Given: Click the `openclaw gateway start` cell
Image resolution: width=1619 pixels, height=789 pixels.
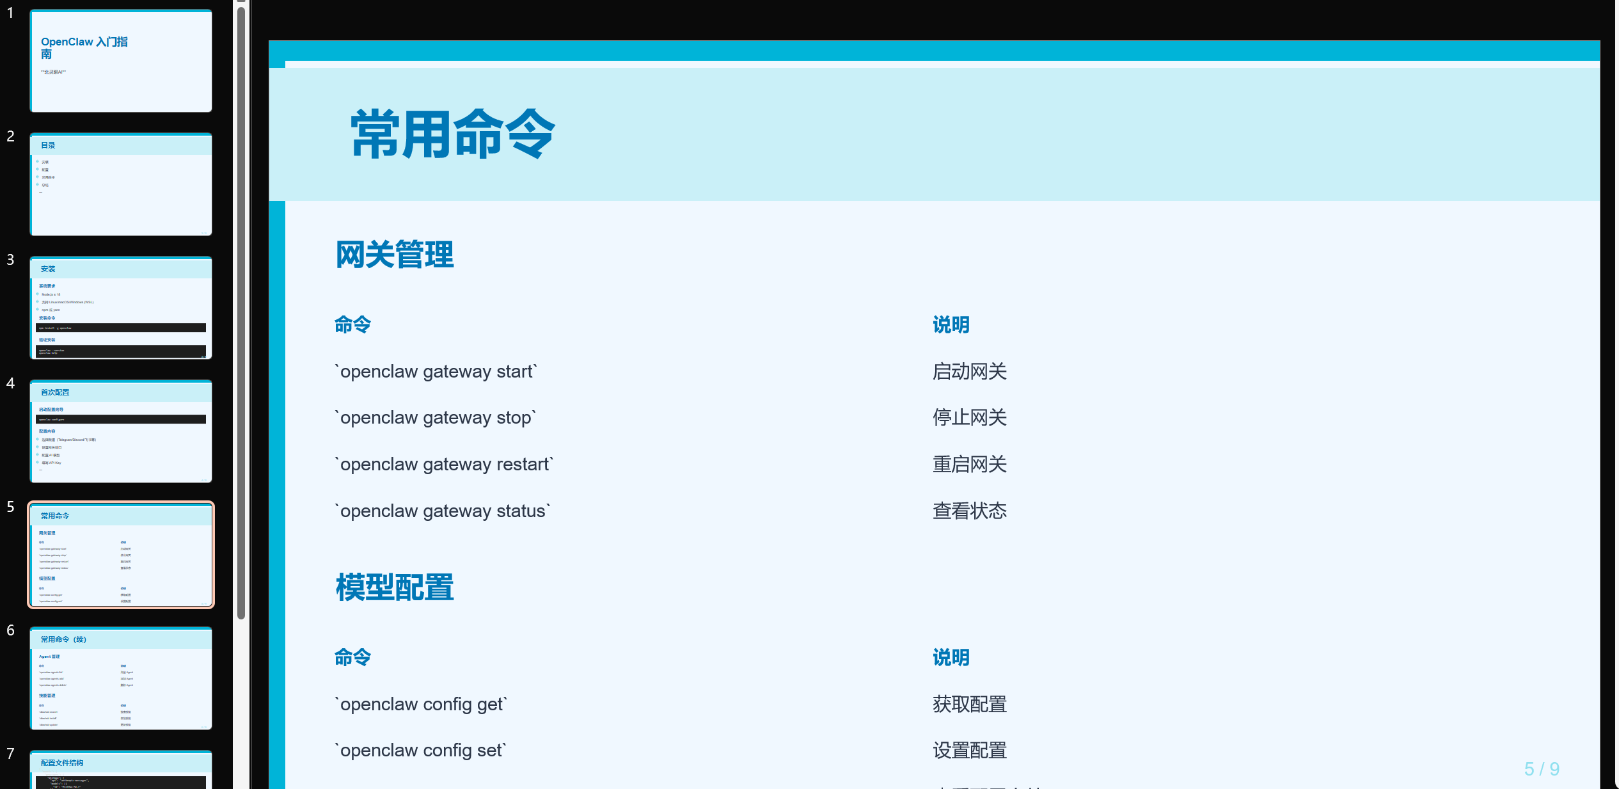Looking at the screenshot, I should pos(436,372).
